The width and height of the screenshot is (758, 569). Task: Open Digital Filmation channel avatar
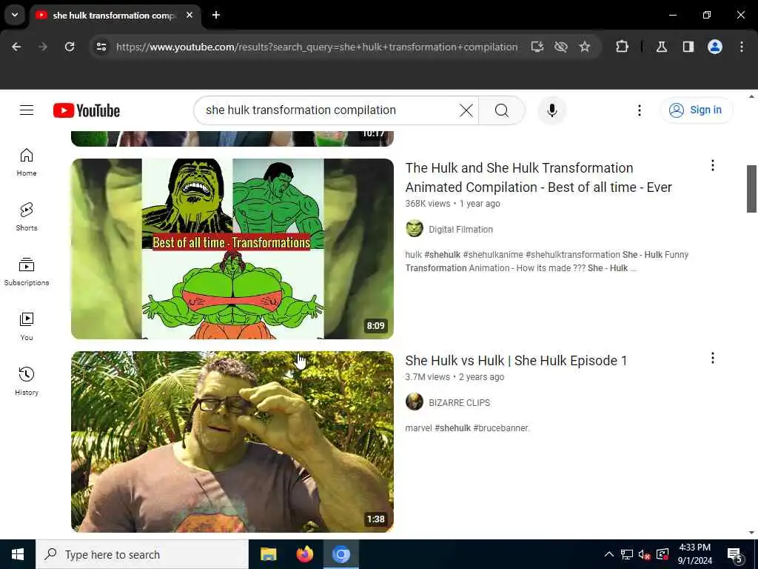[x=415, y=228]
